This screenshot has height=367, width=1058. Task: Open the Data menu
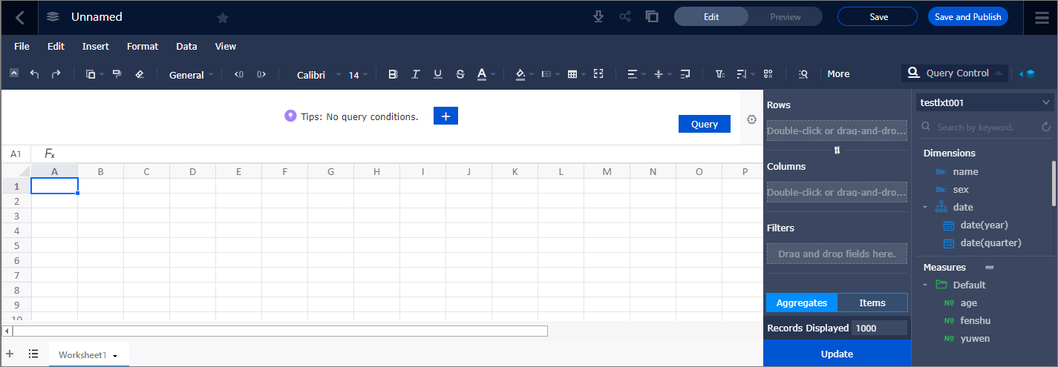click(186, 46)
